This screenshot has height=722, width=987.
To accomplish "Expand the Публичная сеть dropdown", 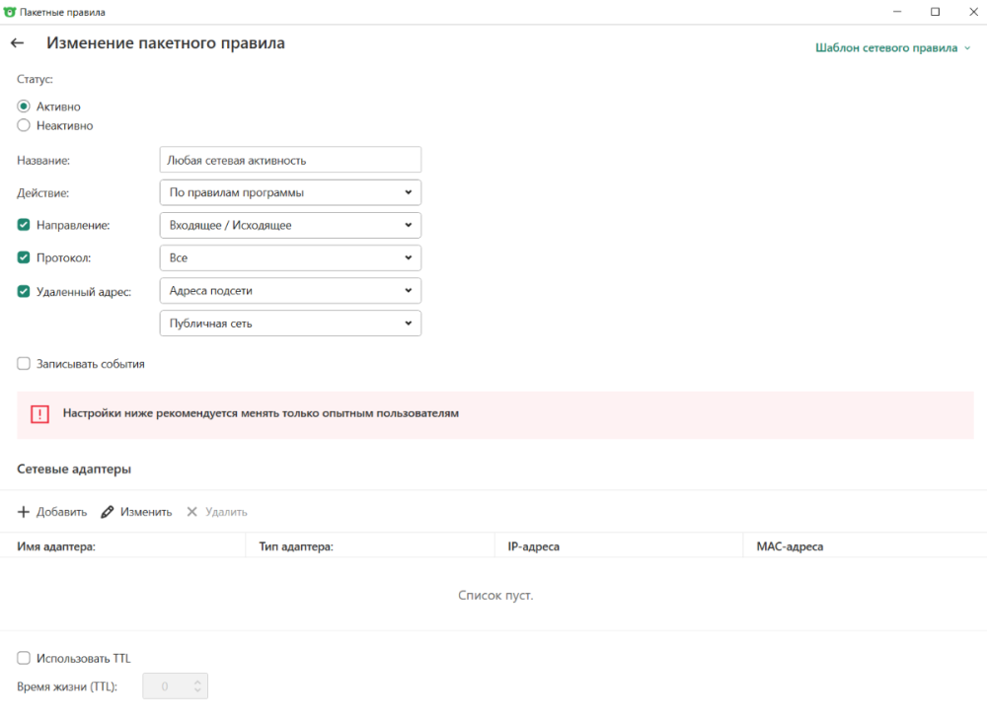I will tap(290, 324).
